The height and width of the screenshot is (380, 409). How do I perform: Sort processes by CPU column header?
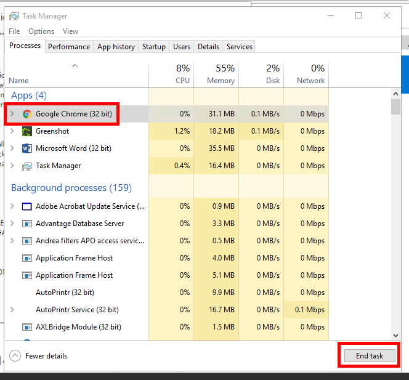click(171, 75)
